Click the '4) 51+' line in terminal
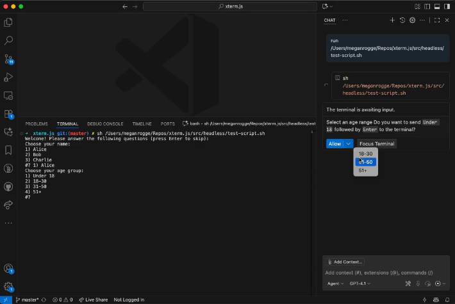This screenshot has height=304, width=455. [33, 191]
